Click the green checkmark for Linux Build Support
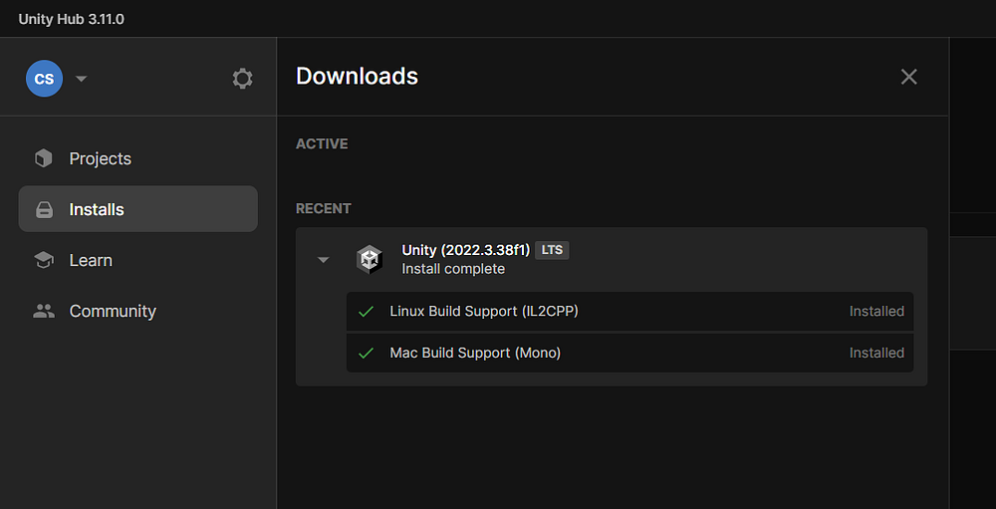The width and height of the screenshot is (996, 509). tap(366, 312)
